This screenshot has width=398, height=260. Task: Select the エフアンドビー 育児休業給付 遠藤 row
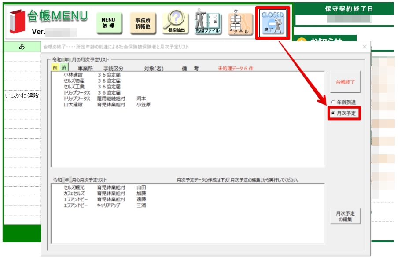tap(188, 199)
